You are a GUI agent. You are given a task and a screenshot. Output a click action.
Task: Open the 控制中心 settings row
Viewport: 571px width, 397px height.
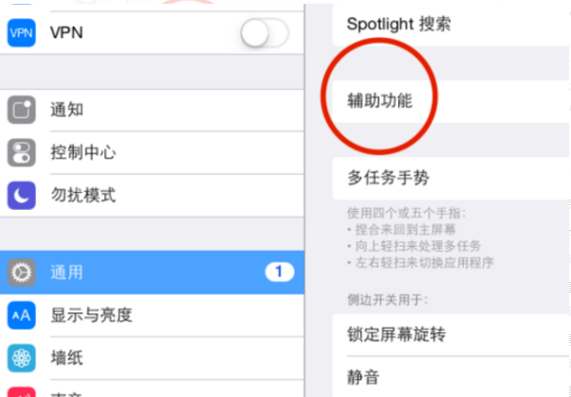click(x=152, y=152)
